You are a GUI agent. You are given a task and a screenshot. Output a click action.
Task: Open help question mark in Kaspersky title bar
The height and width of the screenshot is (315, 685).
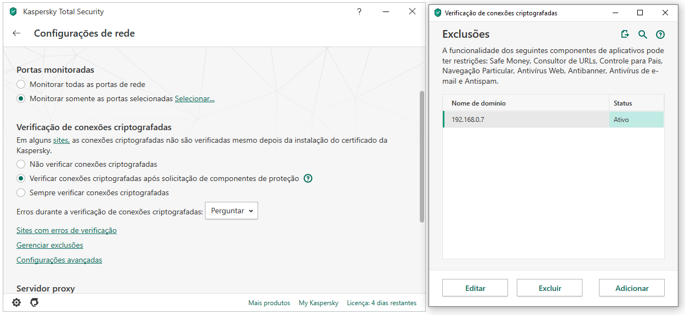359,11
